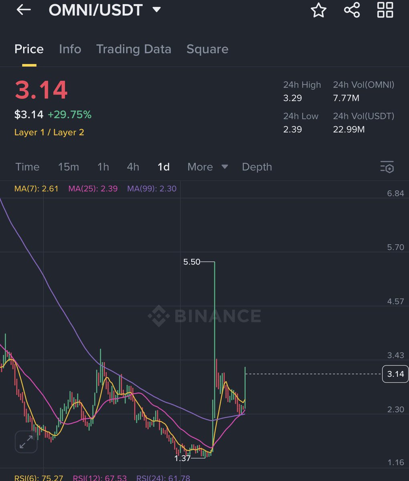Image resolution: width=409 pixels, height=481 pixels.
Task: Expand the More intervals dropdown
Action: 208,167
